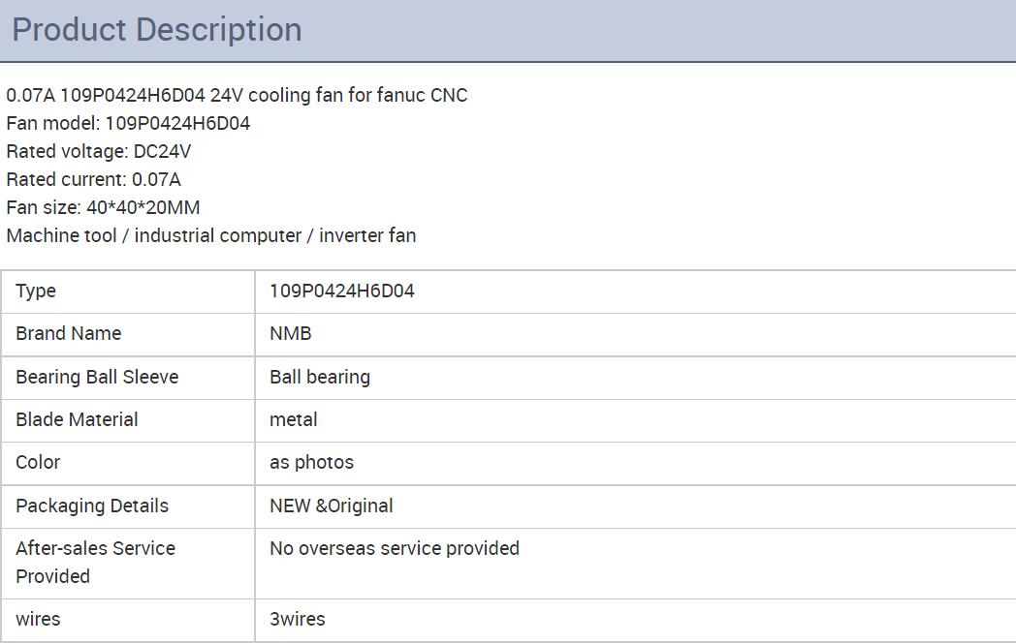The width and height of the screenshot is (1016, 644).
Task: Click the Rated voltage DC24V line
Action: pos(99,151)
